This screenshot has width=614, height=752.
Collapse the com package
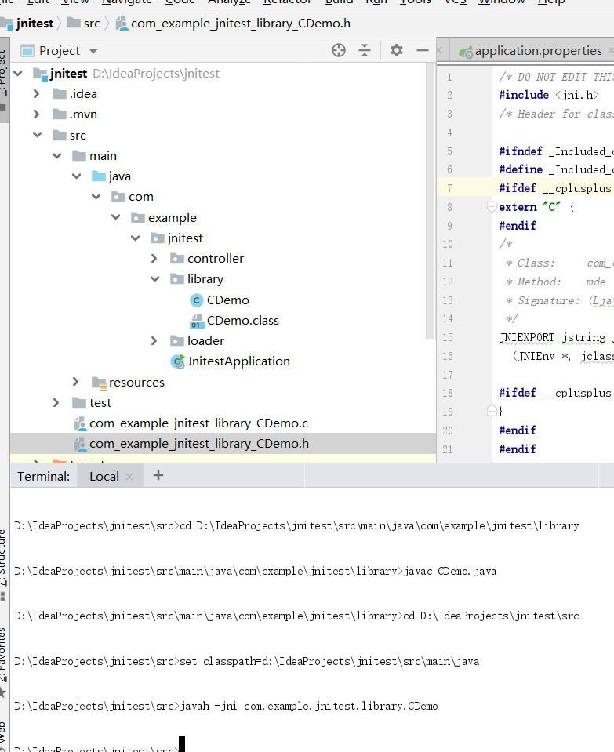coord(96,197)
